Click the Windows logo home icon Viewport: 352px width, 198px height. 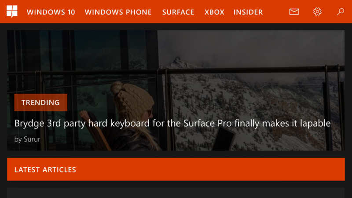[12, 11]
